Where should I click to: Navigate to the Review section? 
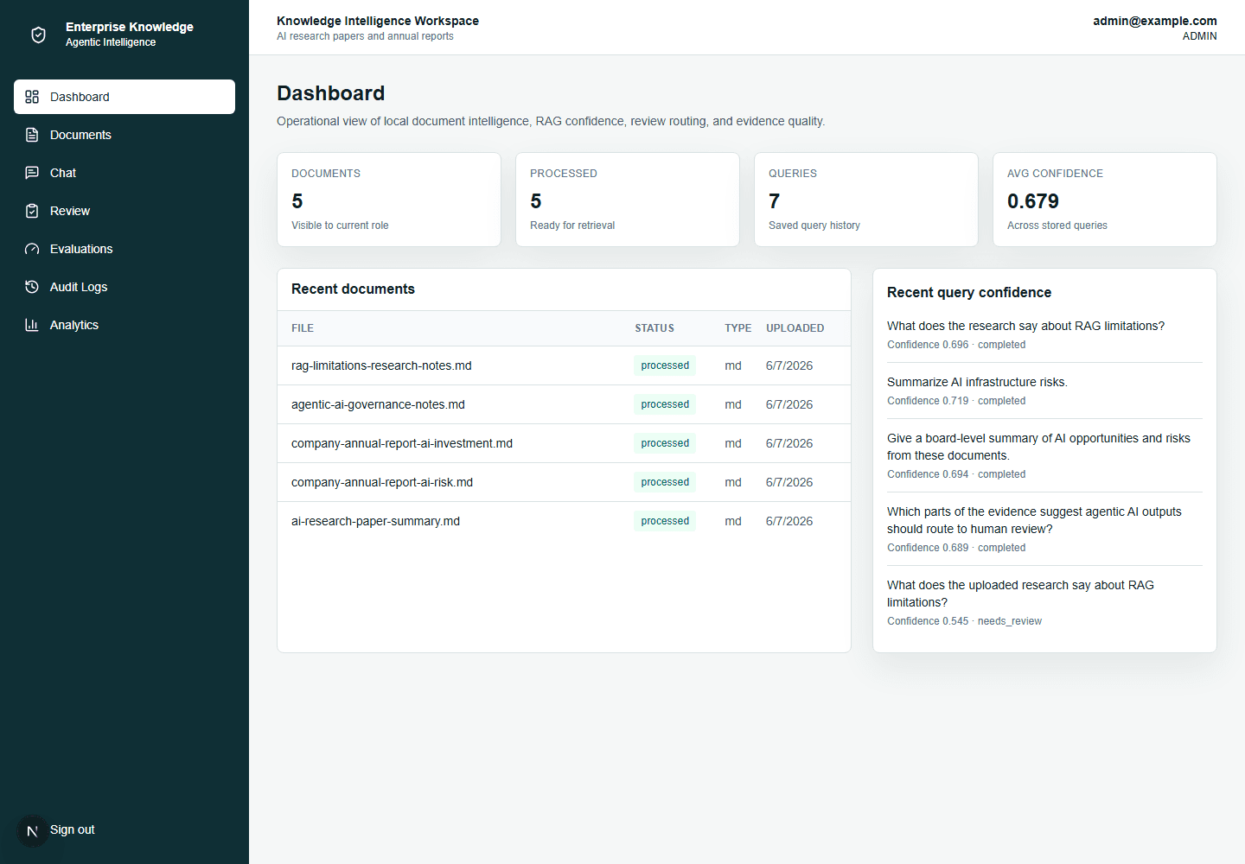click(124, 211)
